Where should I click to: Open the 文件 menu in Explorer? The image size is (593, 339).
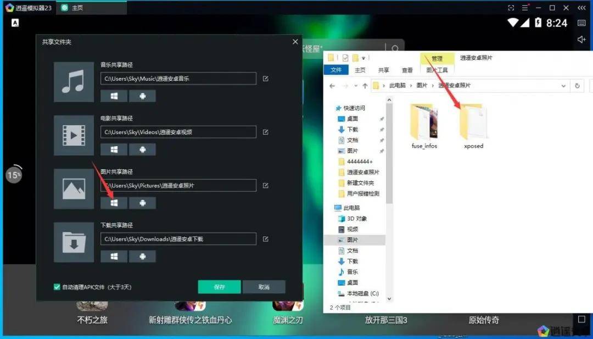(336, 70)
